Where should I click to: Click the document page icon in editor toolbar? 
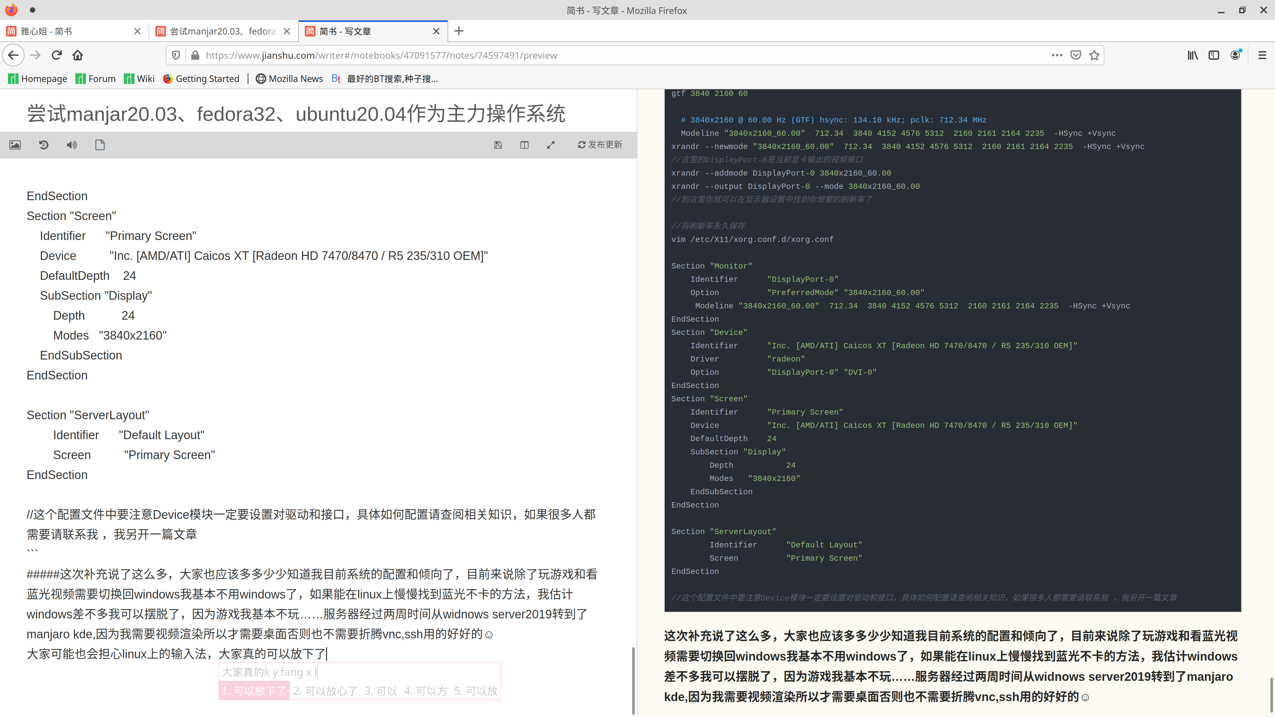tap(100, 145)
